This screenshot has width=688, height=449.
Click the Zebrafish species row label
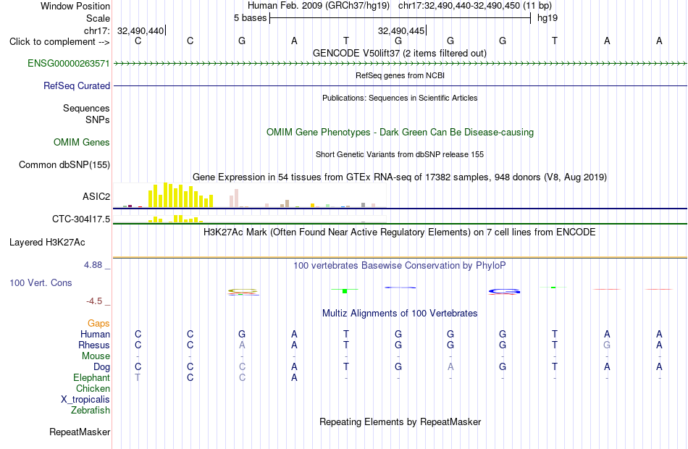[x=91, y=410]
